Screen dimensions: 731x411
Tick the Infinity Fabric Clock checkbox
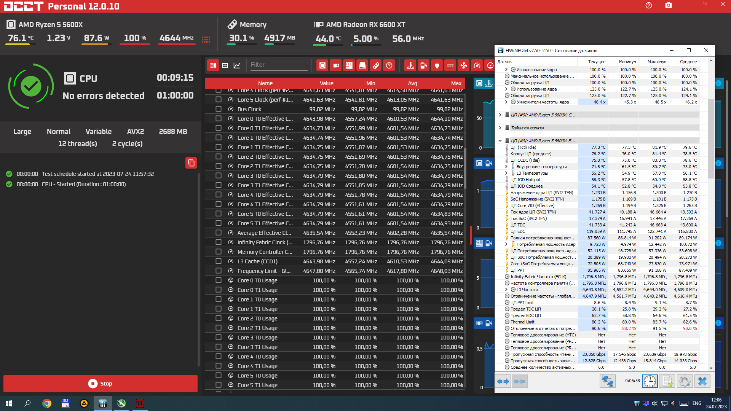click(219, 242)
